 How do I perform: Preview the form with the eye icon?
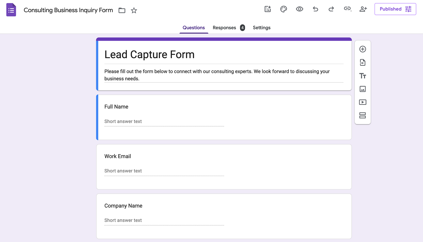point(299,9)
